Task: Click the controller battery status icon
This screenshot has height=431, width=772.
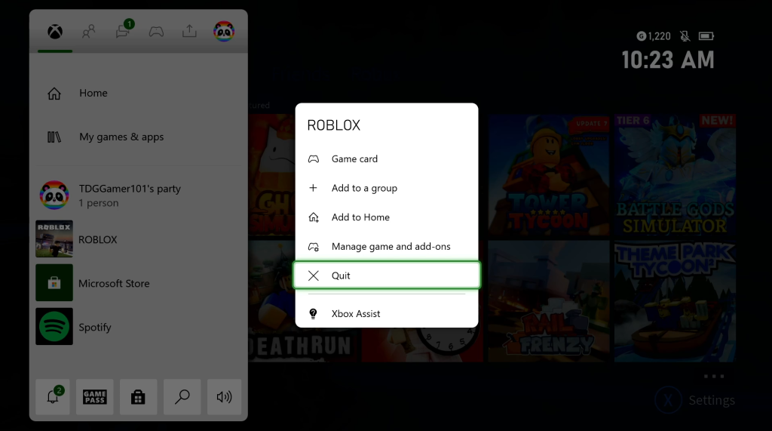Action: click(x=706, y=36)
